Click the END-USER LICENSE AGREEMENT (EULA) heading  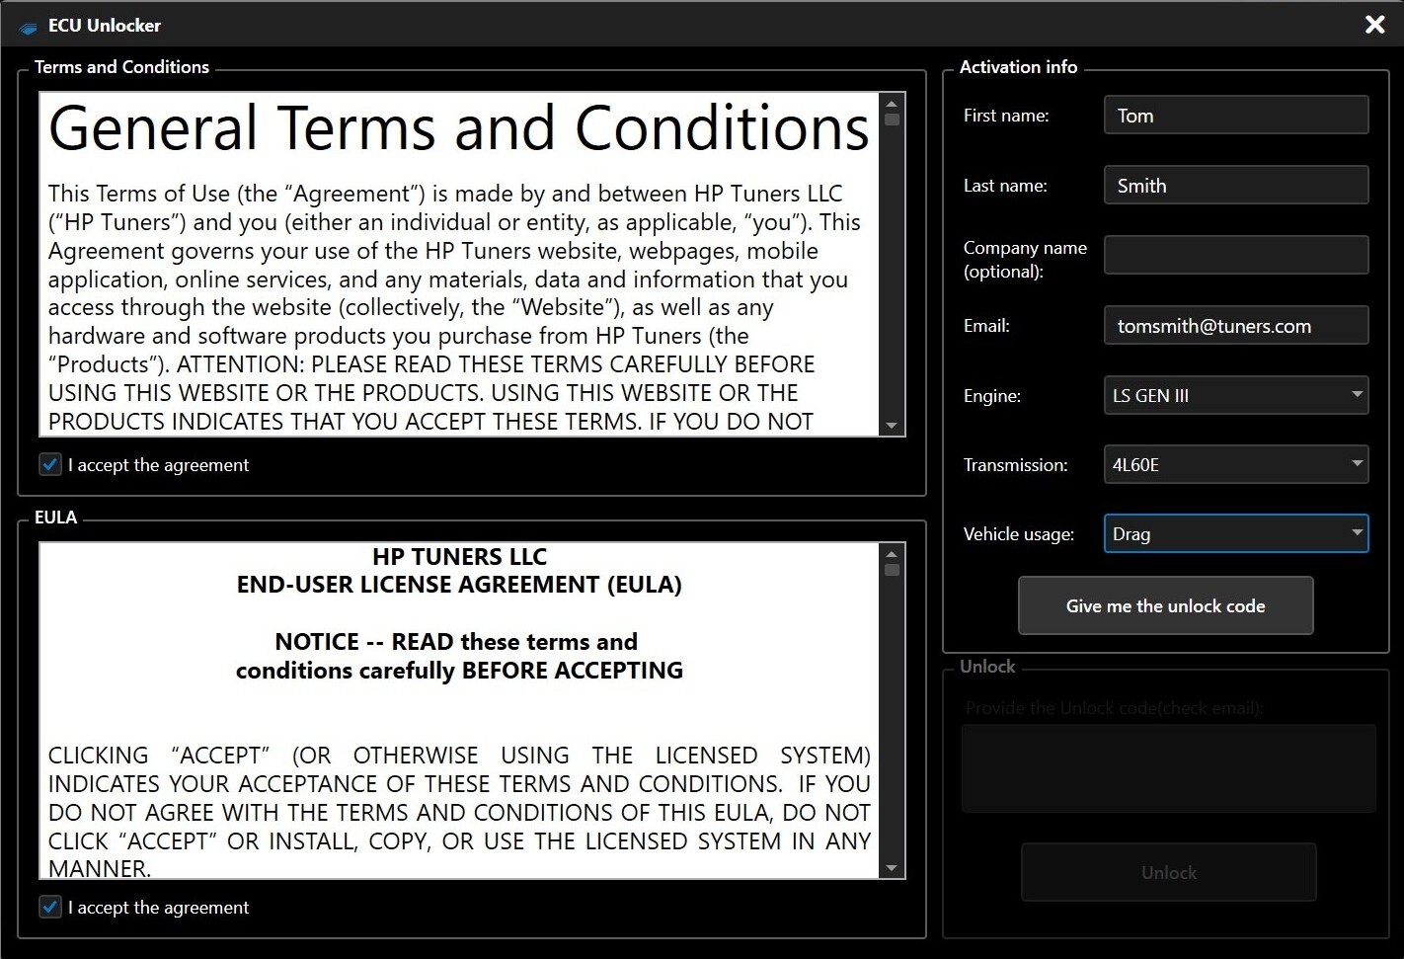459,585
